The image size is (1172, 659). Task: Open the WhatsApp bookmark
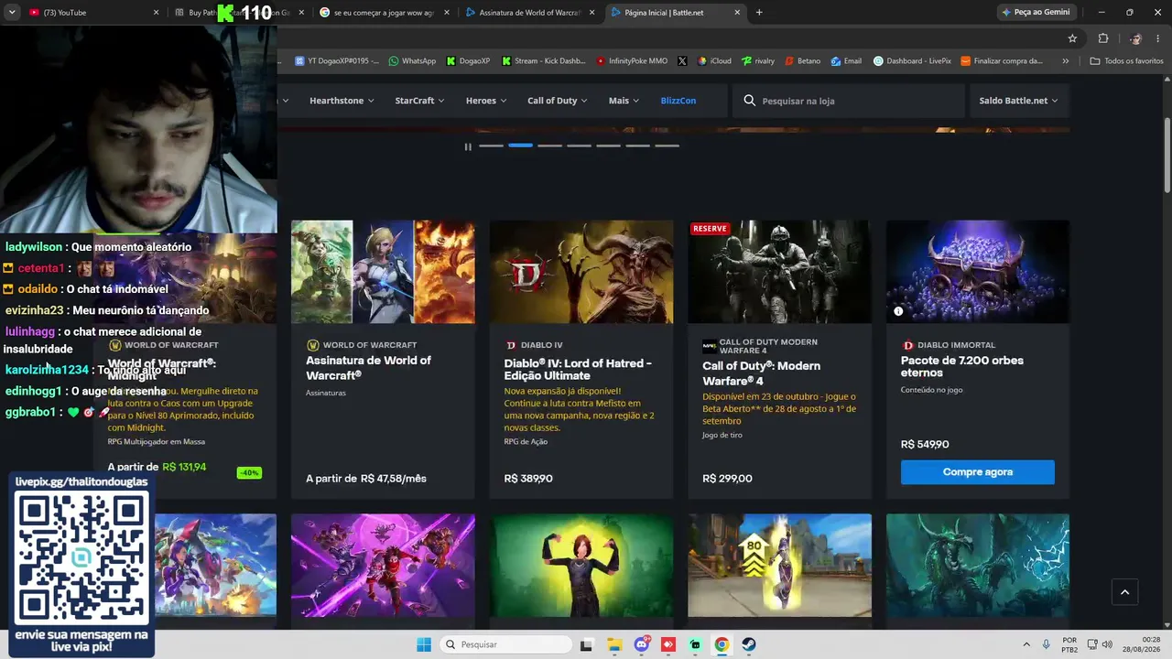(412, 61)
